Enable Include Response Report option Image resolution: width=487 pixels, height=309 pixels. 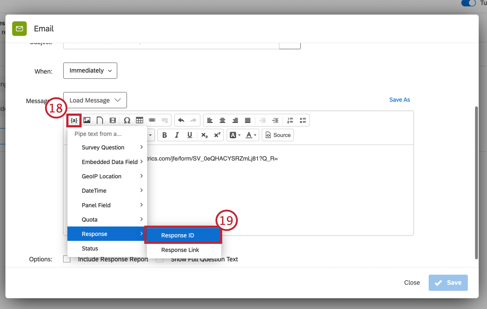coord(67,259)
